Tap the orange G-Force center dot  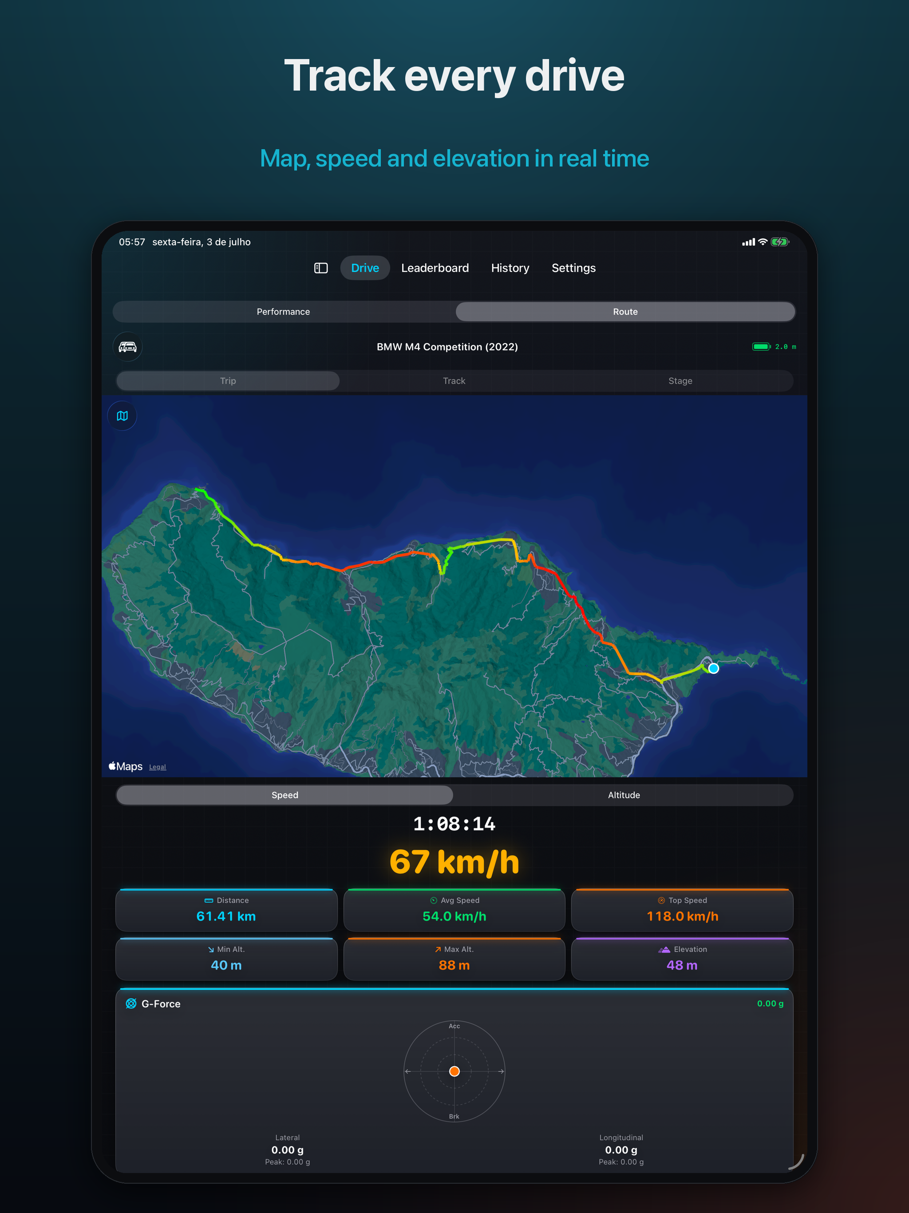(454, 1071)
